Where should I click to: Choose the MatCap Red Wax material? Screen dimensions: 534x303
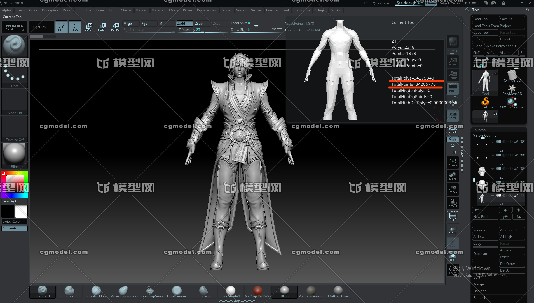(257, 292)
